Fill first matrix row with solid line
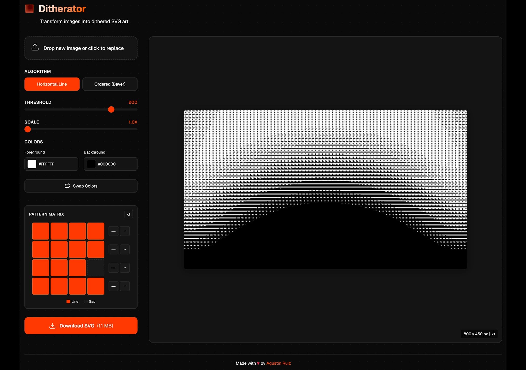 point(114,231)
